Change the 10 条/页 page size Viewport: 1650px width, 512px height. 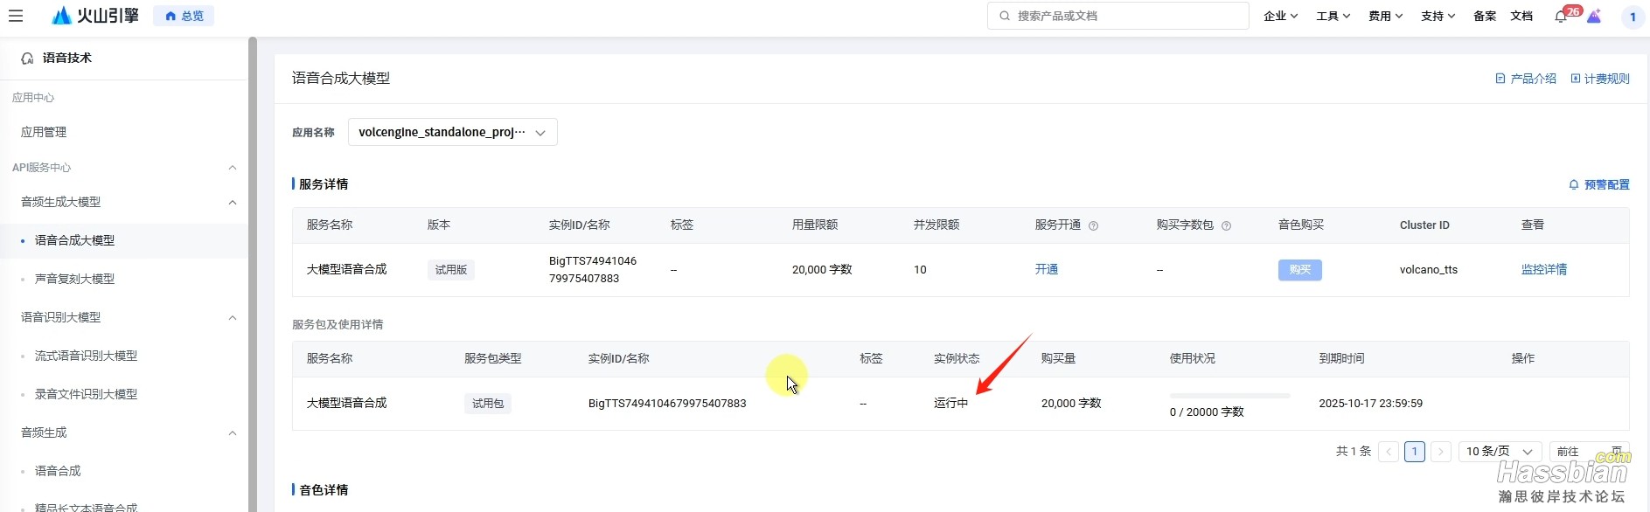[1500, 452]
